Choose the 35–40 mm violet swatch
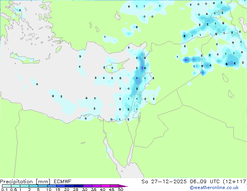The width and height of the screenshot is (247, 191). [x=96, y=186]
